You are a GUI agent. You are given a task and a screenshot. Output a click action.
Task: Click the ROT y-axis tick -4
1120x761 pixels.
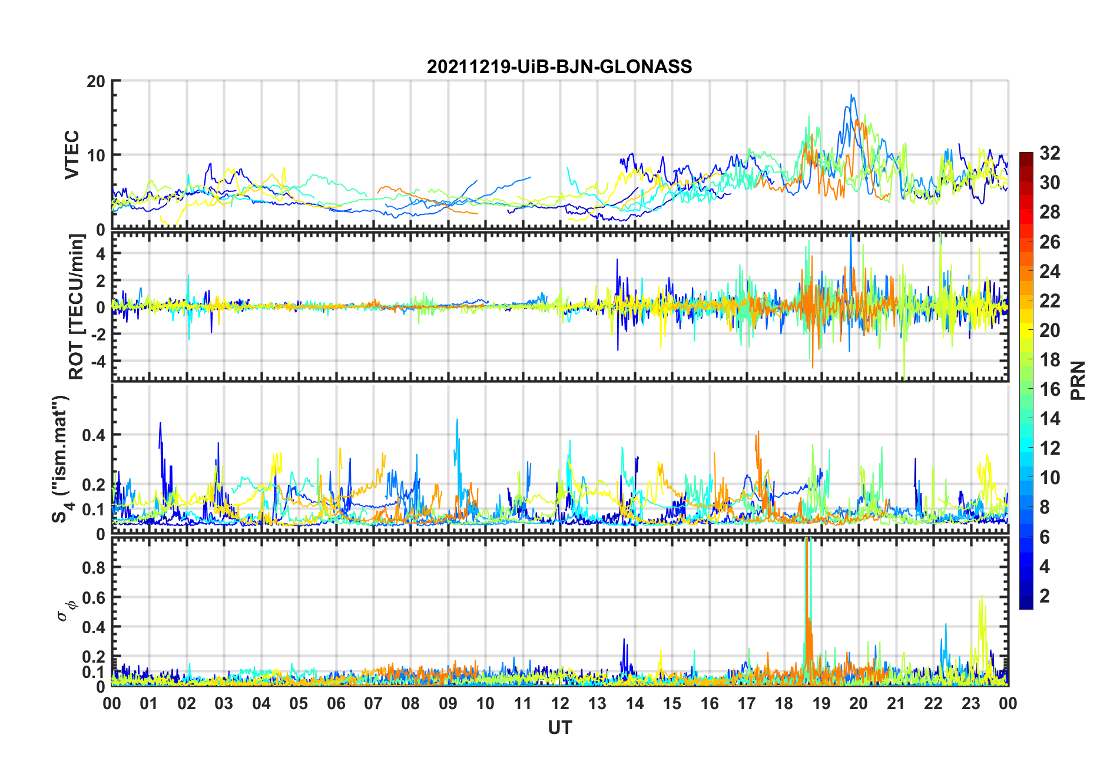(97, 360)
